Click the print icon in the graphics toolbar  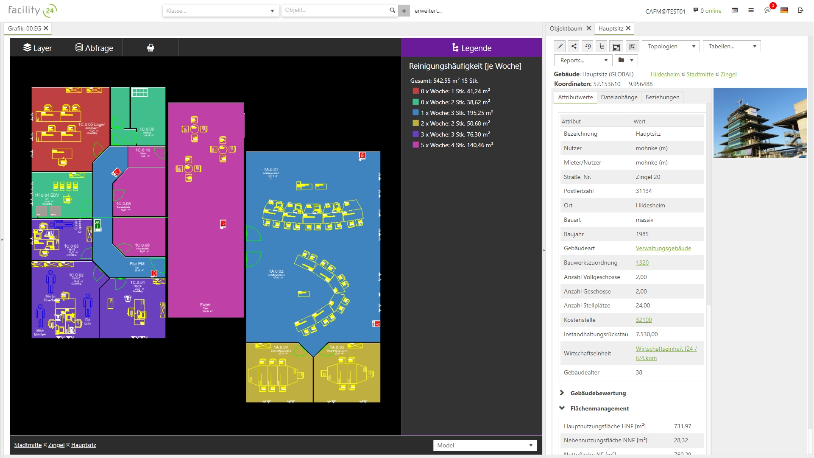pos(151,48)
